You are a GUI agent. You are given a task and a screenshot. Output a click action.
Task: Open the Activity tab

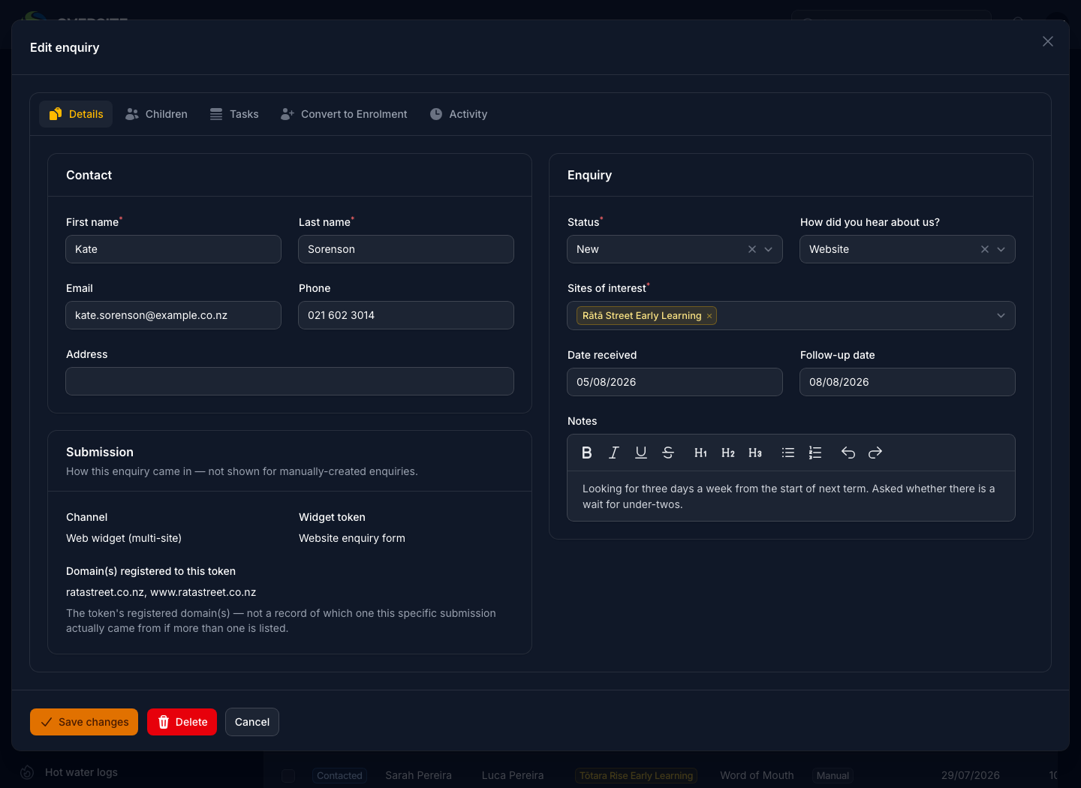[x=459, y=114]
